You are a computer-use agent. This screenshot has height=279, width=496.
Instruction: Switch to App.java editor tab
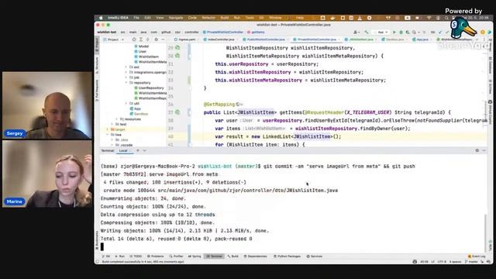coord(421,40)
